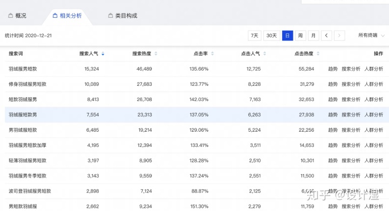Click search term 羽绒服男冬季短款

28,176
